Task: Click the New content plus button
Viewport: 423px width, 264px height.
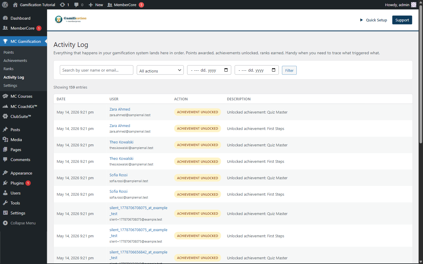Action: 96,5
